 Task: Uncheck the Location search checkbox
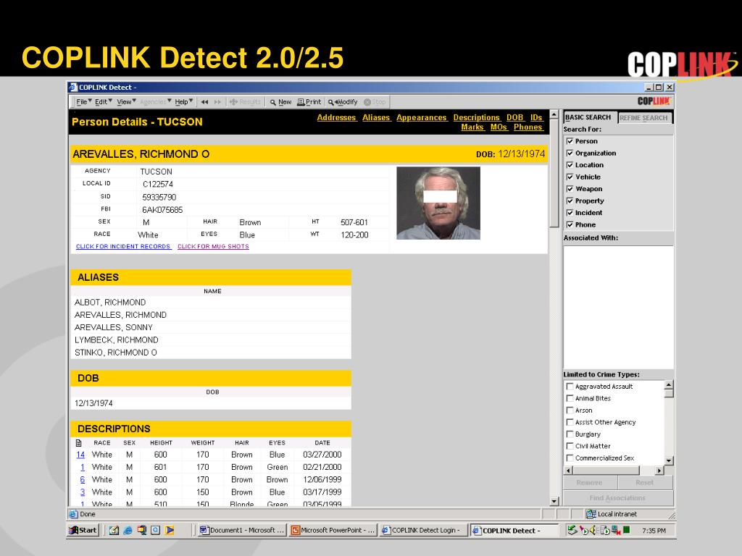tap(570, 164)
